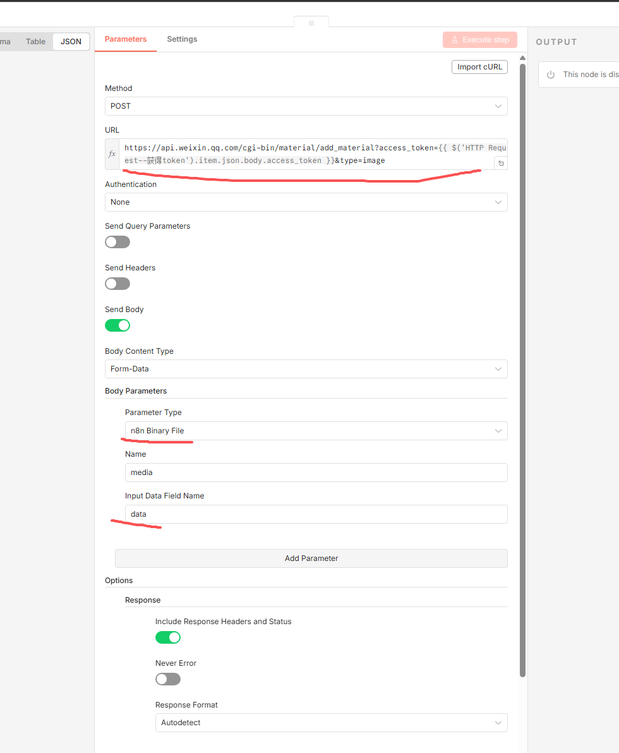Enable the Never Error toggle

[x=168, y=679]
